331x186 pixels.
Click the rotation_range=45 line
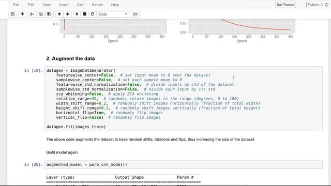(x=147, y=99)
